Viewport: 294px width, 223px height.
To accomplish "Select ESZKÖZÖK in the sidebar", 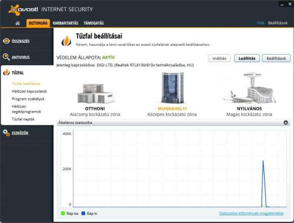I will tap(20, 133).
